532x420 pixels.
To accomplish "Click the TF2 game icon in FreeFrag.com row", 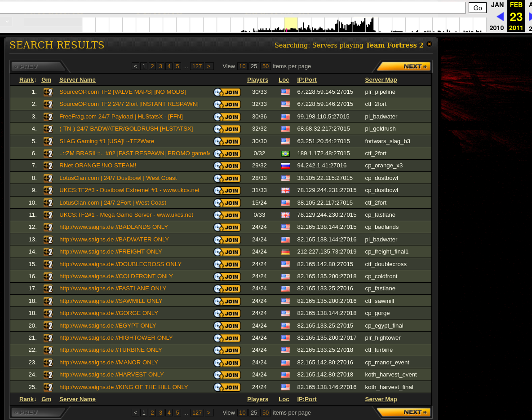I will point(48,117).
